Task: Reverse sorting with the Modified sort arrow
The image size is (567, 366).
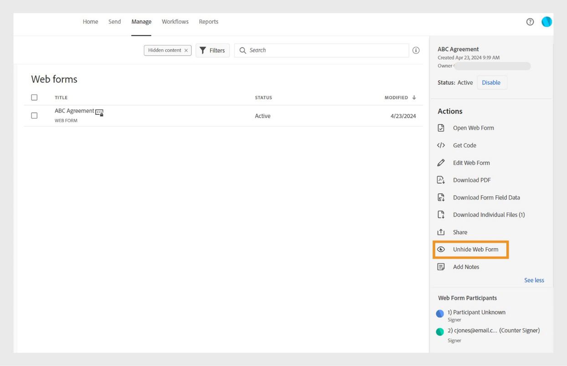Action: (x=413, y=97)
